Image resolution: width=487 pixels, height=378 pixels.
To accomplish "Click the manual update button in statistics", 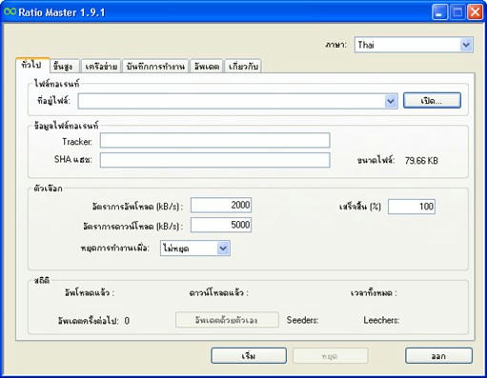I will (x=227, y=320).
